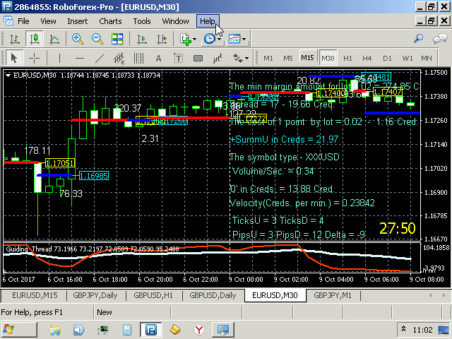Switch timeframe to W1

[x=408, y=58]
